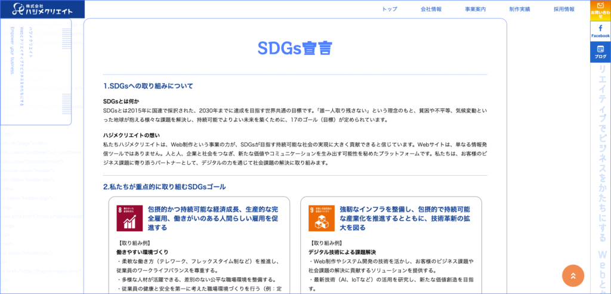Click the goal 8 title 包摂的かつ持続可能な経済成長
611x294 pixels.
pyautogui.click(x=213, y=218)
